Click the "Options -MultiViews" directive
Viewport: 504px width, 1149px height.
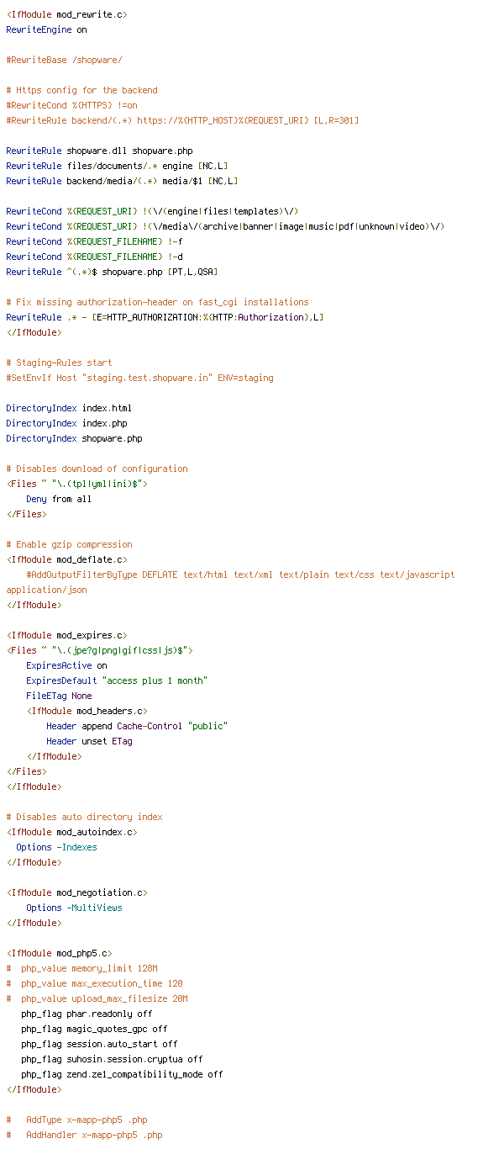tap(74, 908)
